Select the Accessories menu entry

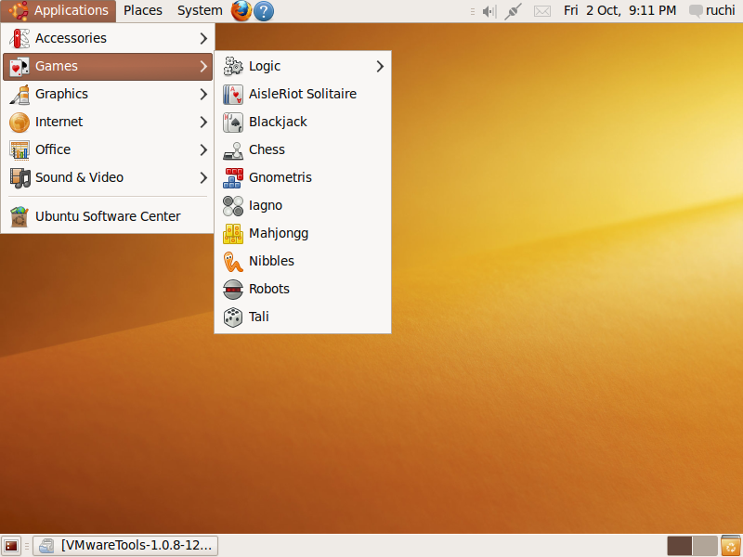(108, 38)
